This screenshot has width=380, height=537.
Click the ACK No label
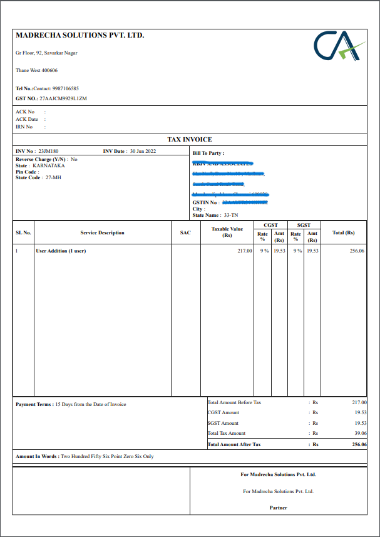tap(25, 112)
